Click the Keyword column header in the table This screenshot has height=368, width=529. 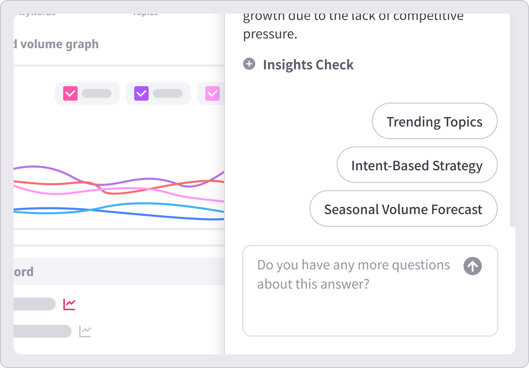click(x=24, y=272)
